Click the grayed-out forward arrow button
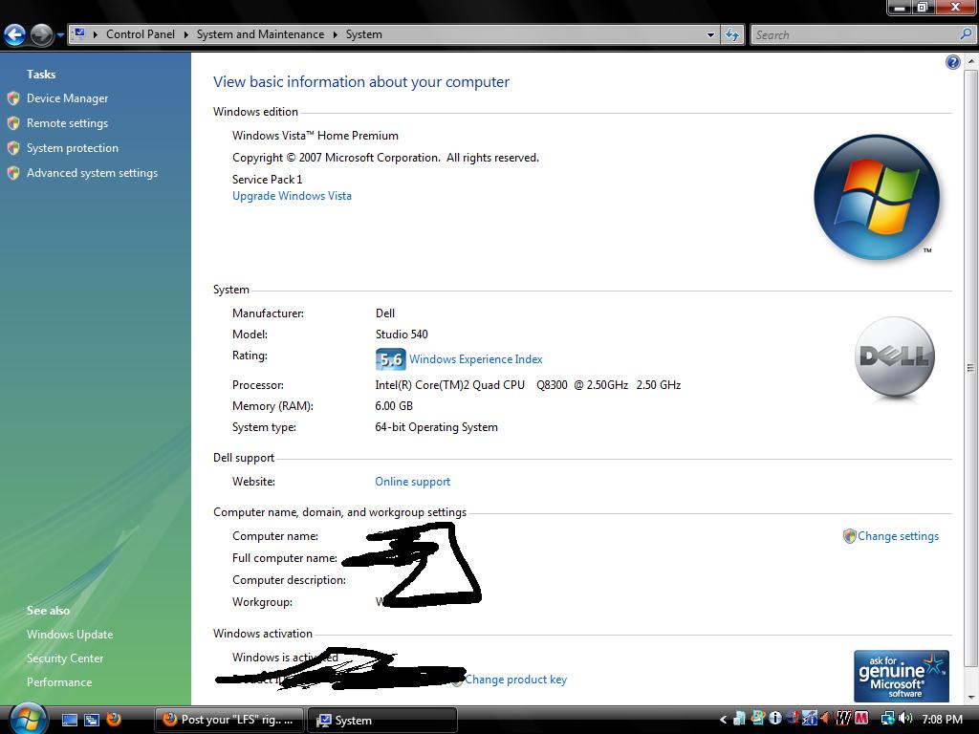Screen dimensions: 979x734 pos(41,35)
